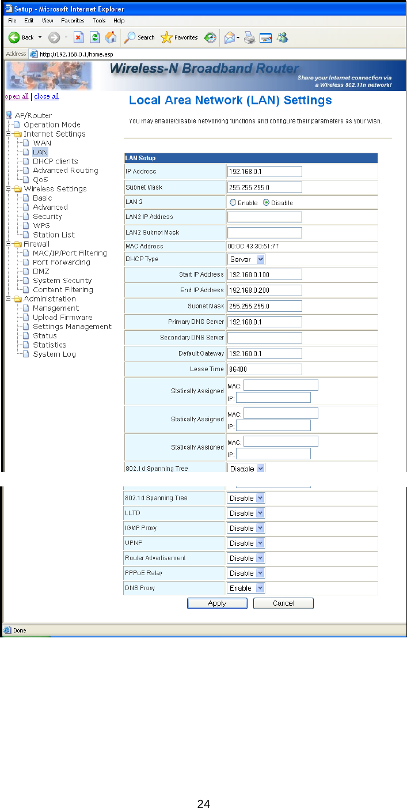Click the Stop icon in IE toolbar
This screenshot has height=808, width=407.
79,37
